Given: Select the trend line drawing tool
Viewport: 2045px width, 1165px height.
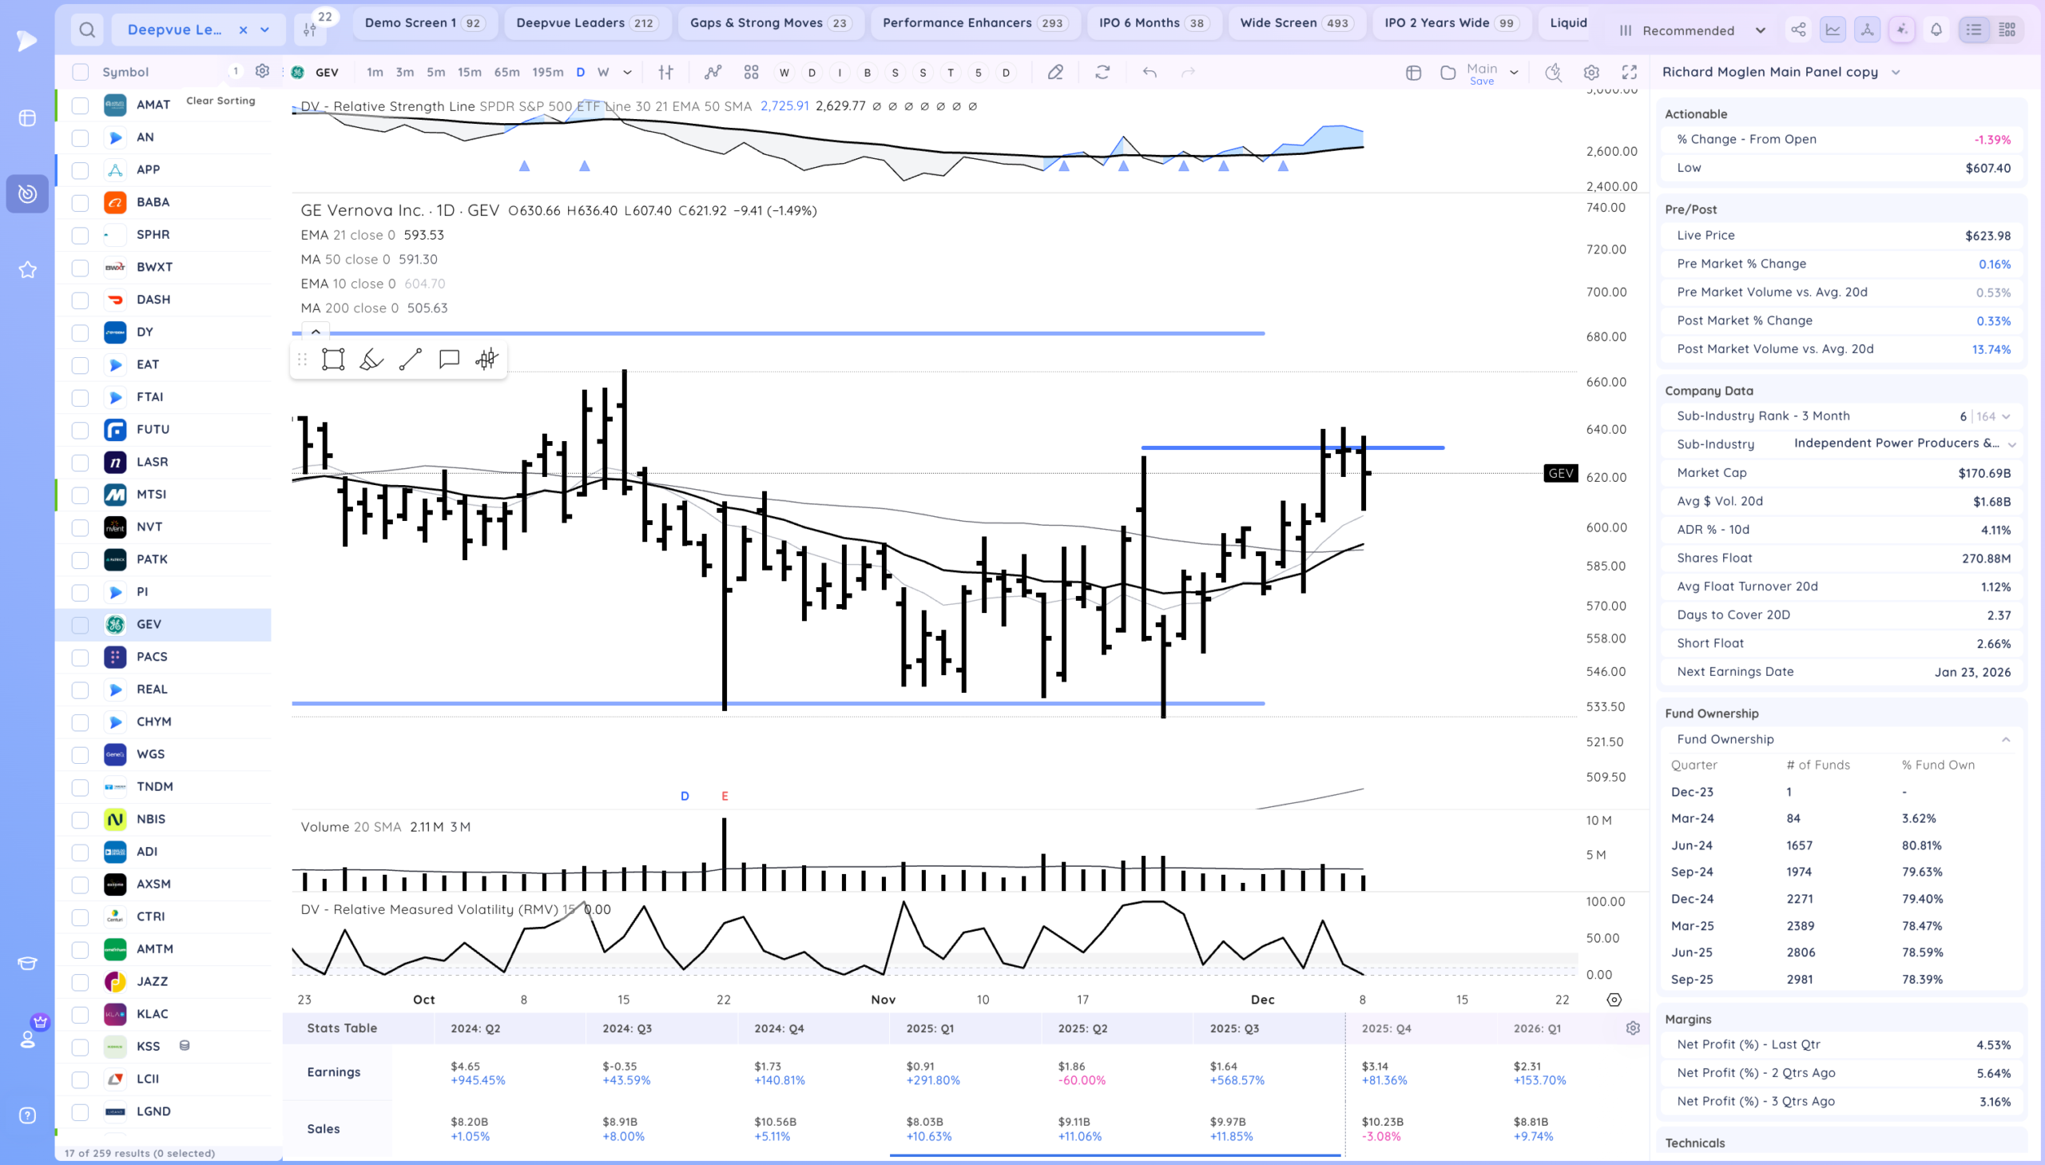Looking at the screenshot, I should [x=411, y=360].
